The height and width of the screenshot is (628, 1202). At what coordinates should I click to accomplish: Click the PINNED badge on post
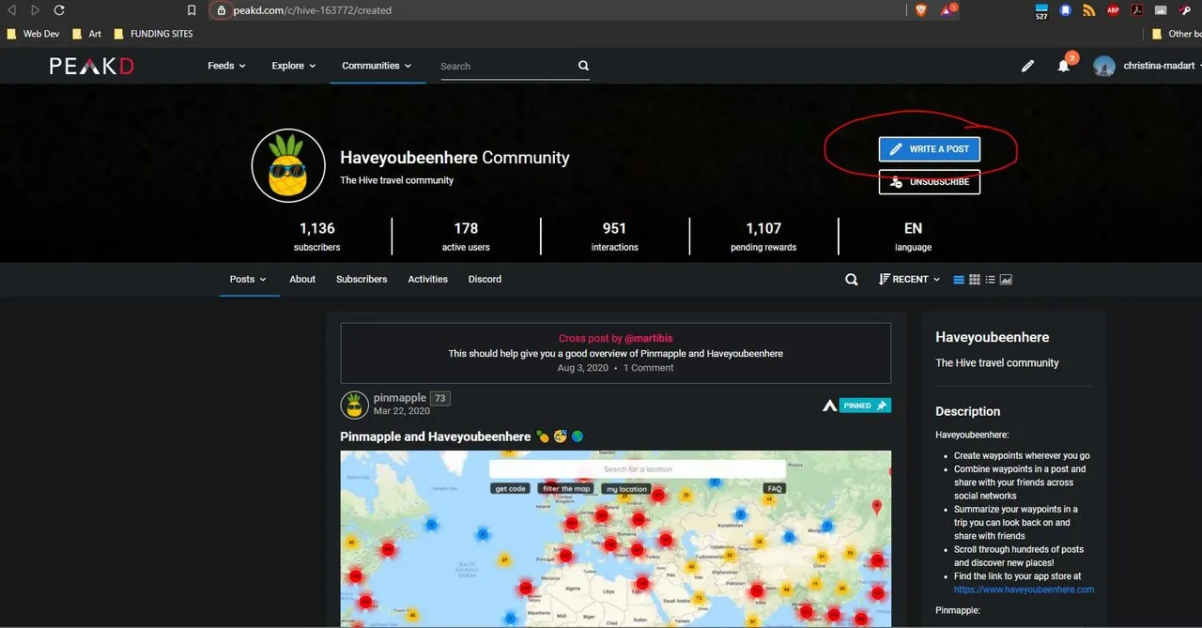(x=865, y=406)
